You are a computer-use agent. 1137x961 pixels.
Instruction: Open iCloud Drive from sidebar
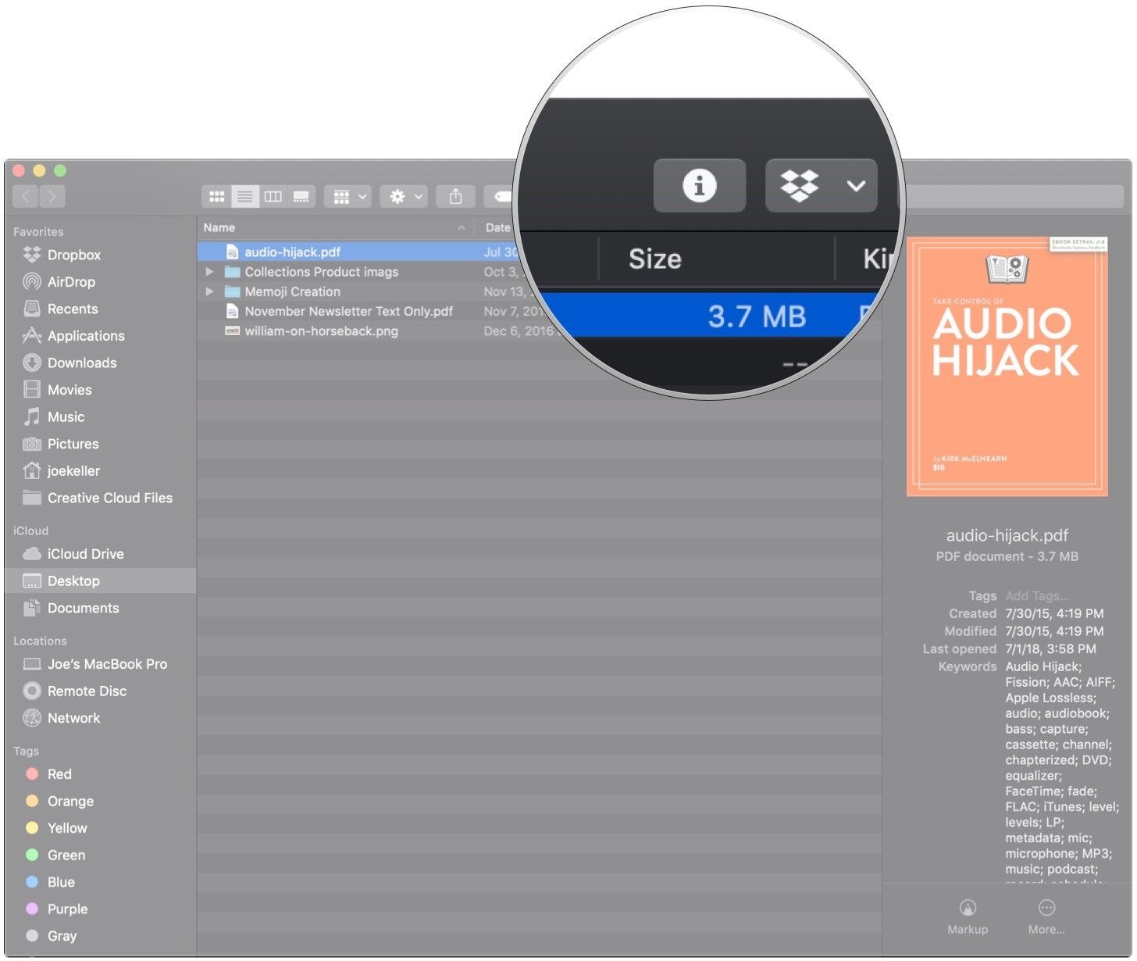click(85, 554)
